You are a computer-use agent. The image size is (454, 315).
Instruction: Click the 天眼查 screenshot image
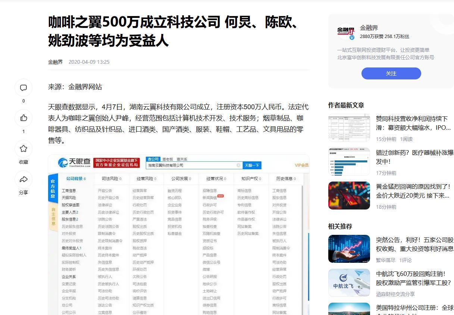click(x=178, y=235)
